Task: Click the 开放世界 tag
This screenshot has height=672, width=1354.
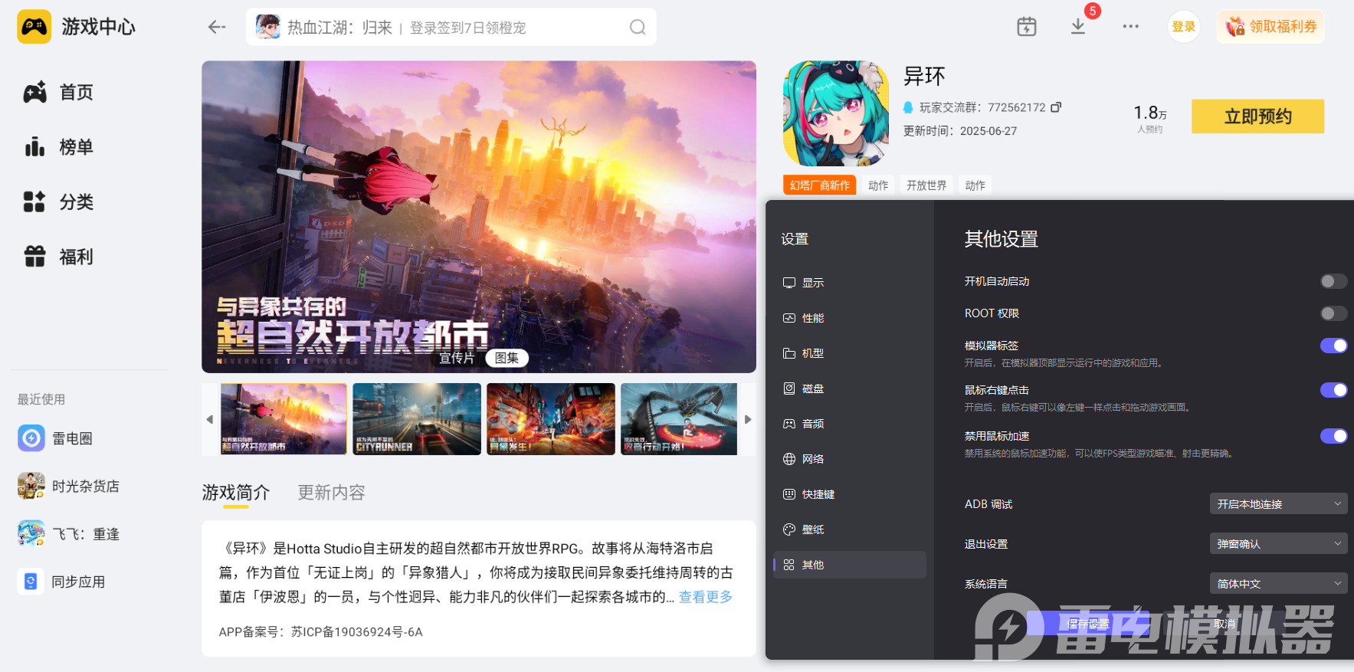Action: pos(926,185)
